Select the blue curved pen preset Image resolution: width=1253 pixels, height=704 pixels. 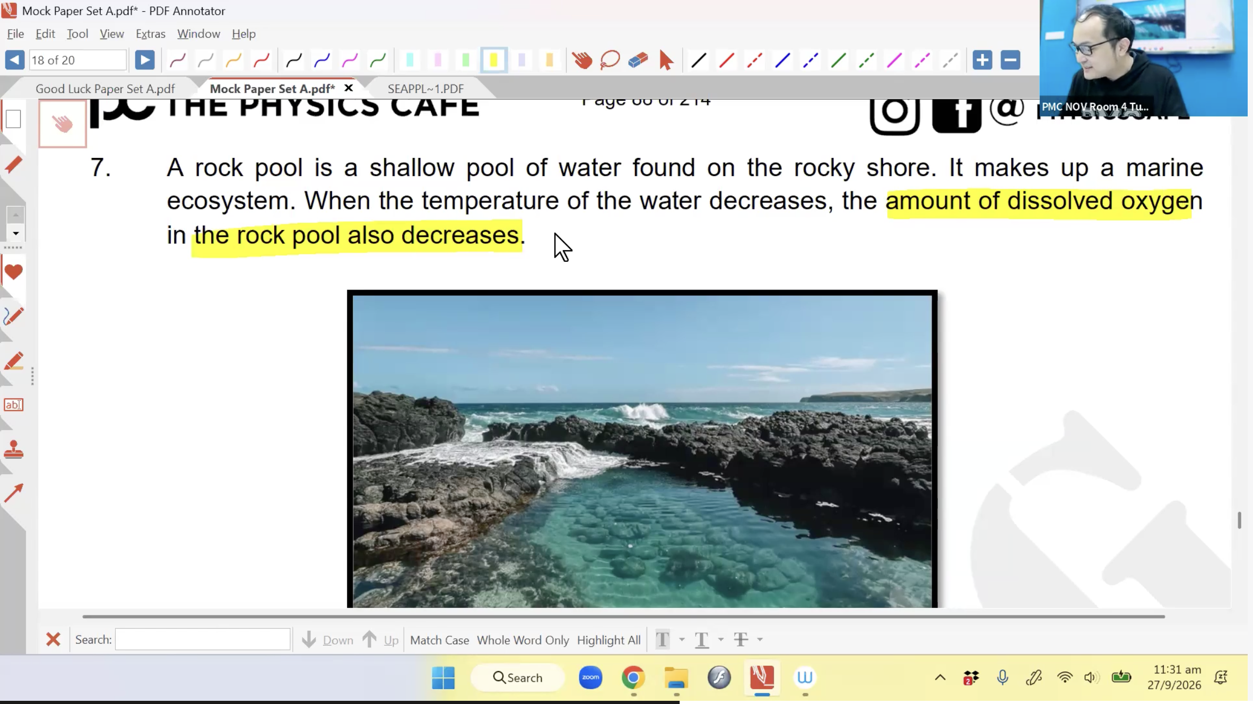point(321,60)
